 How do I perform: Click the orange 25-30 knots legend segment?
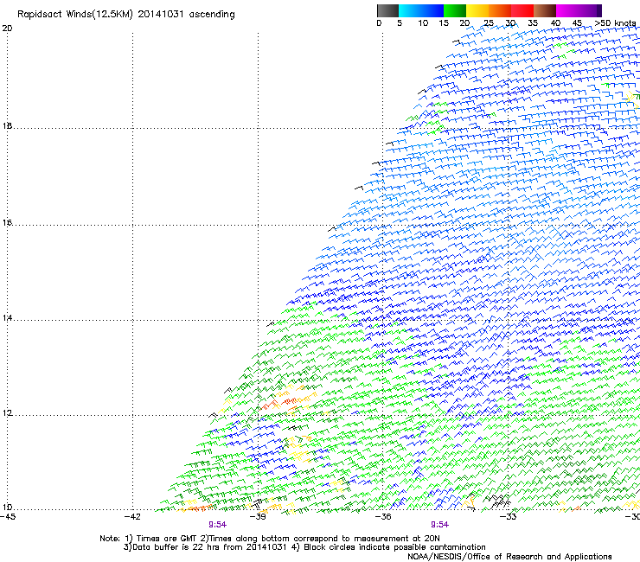click(x=500, y=10)
